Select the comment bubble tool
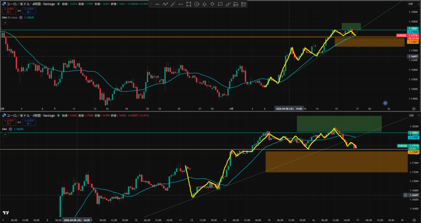 220,4
